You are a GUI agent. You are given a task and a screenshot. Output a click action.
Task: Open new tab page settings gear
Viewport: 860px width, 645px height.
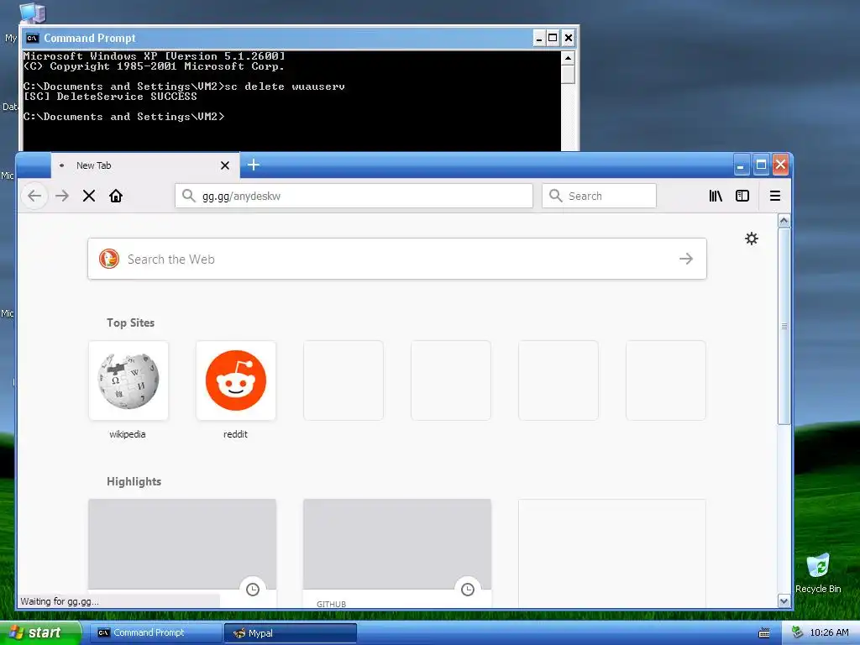[752, 239]
